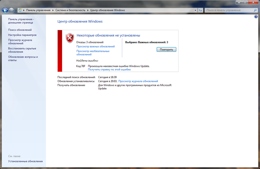Open Просмотр журнала обновлений next to 20:03
Image resolution: width=260 pixels, height=169 pixels.
tap(138, 81)
